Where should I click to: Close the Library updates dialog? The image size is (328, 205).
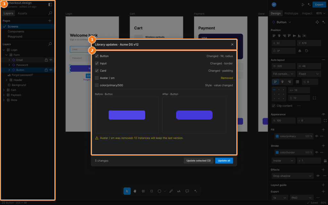pos(232,44)
